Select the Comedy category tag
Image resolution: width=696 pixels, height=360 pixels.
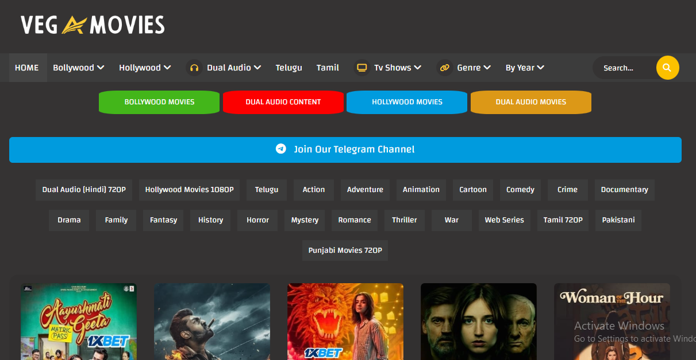(520, 190)
